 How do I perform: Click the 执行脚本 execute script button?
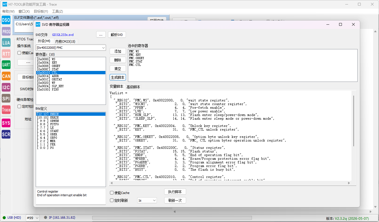pos(175,192)
